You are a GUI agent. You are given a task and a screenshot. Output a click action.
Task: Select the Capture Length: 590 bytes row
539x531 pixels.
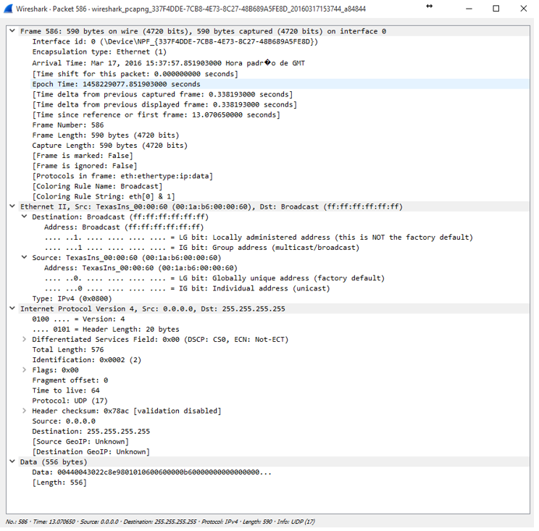[x=109, y=146]
